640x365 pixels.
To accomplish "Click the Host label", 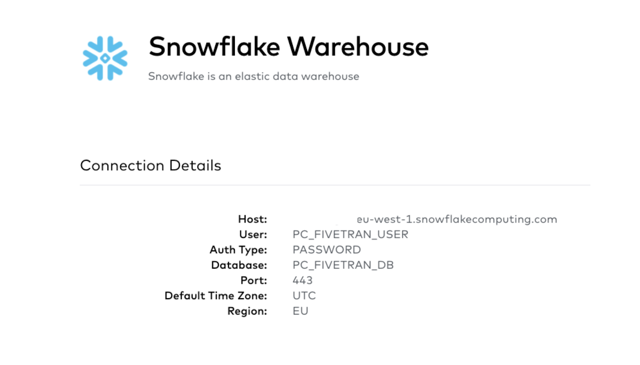I will 252,219.
